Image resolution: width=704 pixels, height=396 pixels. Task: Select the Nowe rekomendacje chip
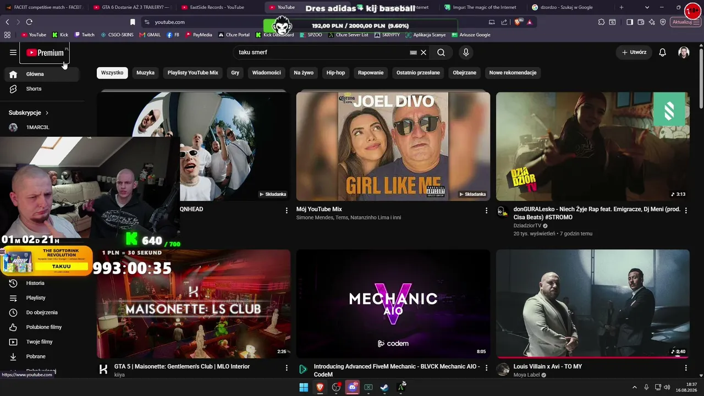pyautogui.click(x=513, y=73)
